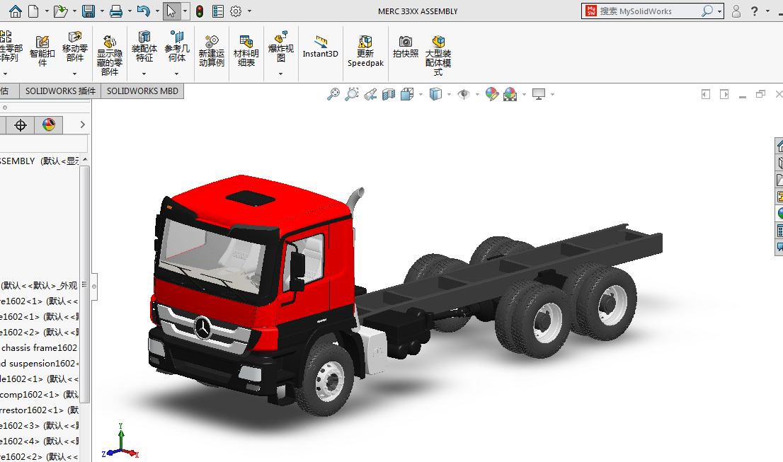The height and width of the screenshot is (462, 783).
Task: Click the Help question mark button
Action: [755, 11]
